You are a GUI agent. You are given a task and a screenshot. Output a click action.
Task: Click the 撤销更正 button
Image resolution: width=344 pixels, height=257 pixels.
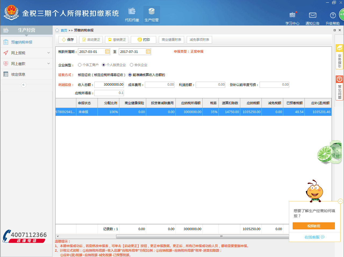[x=117, y=40]
